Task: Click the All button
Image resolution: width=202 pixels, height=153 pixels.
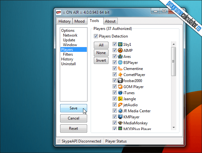Action: 101,45
